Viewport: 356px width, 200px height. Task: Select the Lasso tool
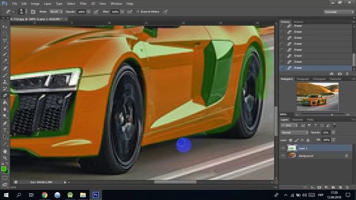(5, 41)
